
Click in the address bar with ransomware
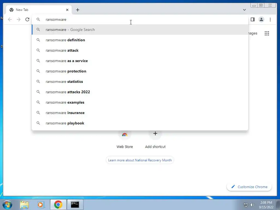[x=140, y=19]
